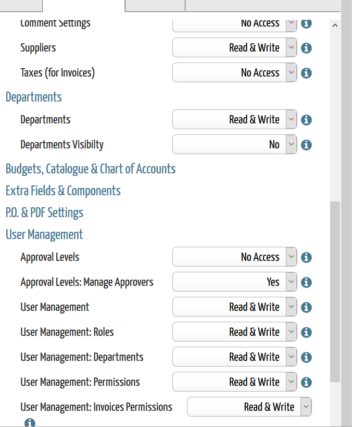Click info icon for Departments Visibilty
Viewport: 352px width, 427px height.
click(306, 145)
